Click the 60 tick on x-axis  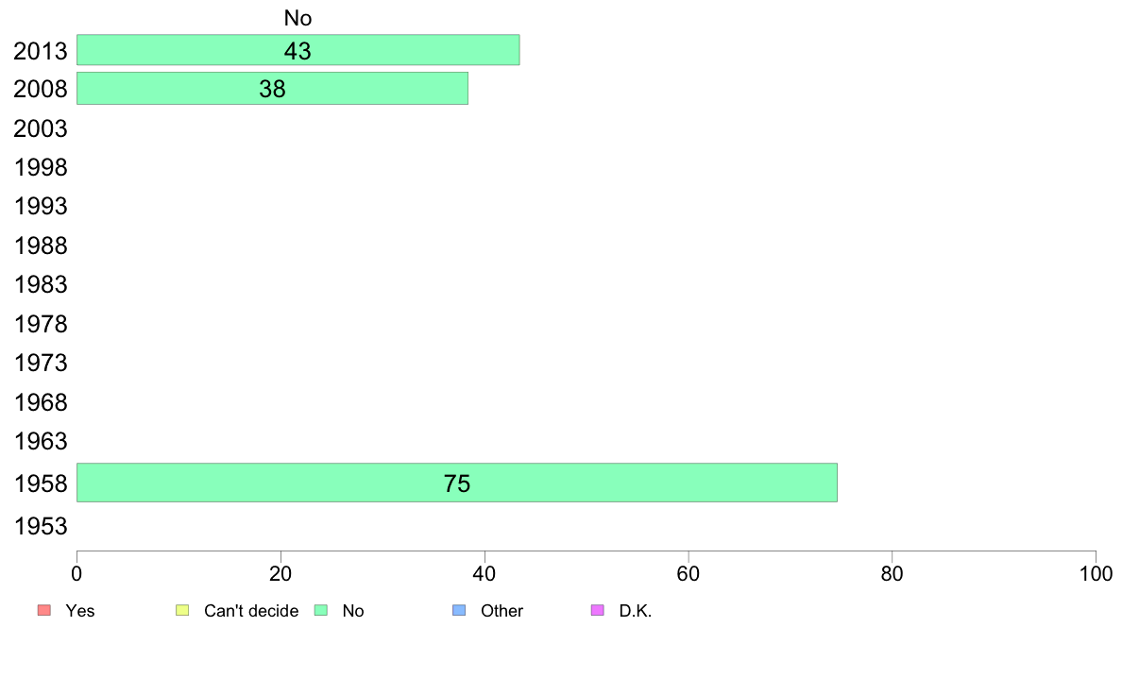(688, 573)
